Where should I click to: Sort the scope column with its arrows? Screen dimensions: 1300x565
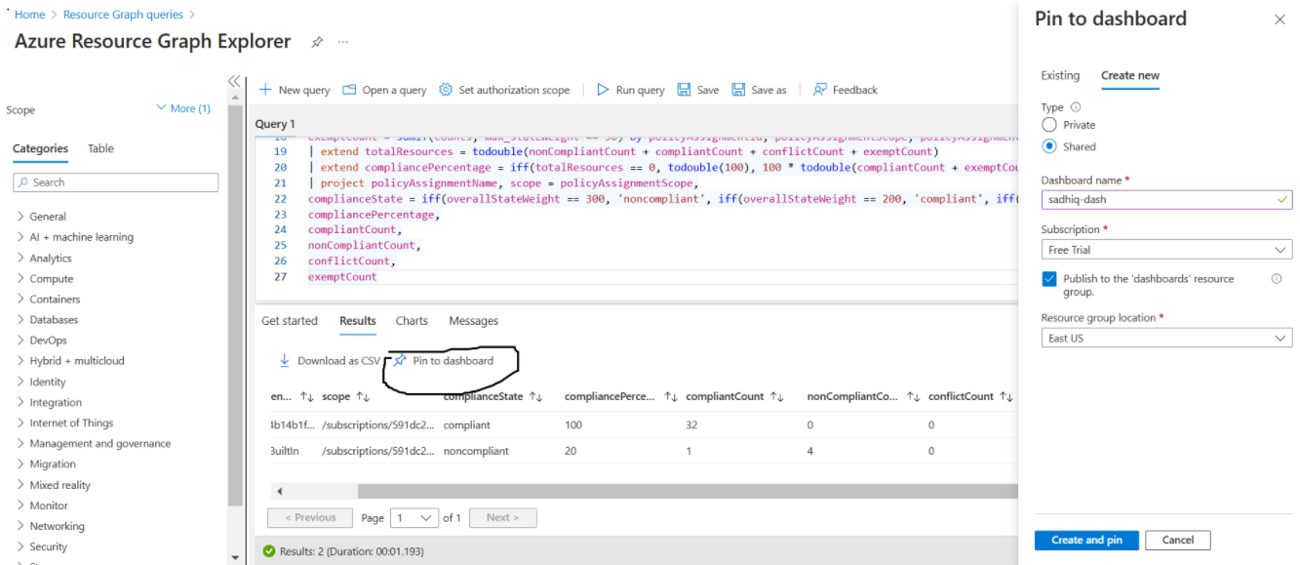(x=363, y=397)
